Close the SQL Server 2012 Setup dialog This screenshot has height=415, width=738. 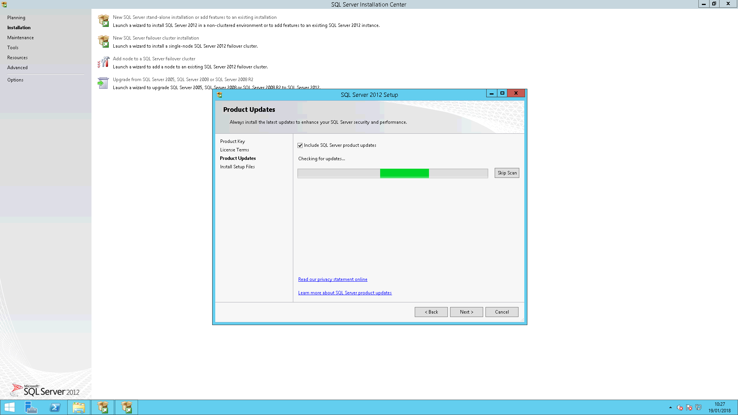click(516, 93)
